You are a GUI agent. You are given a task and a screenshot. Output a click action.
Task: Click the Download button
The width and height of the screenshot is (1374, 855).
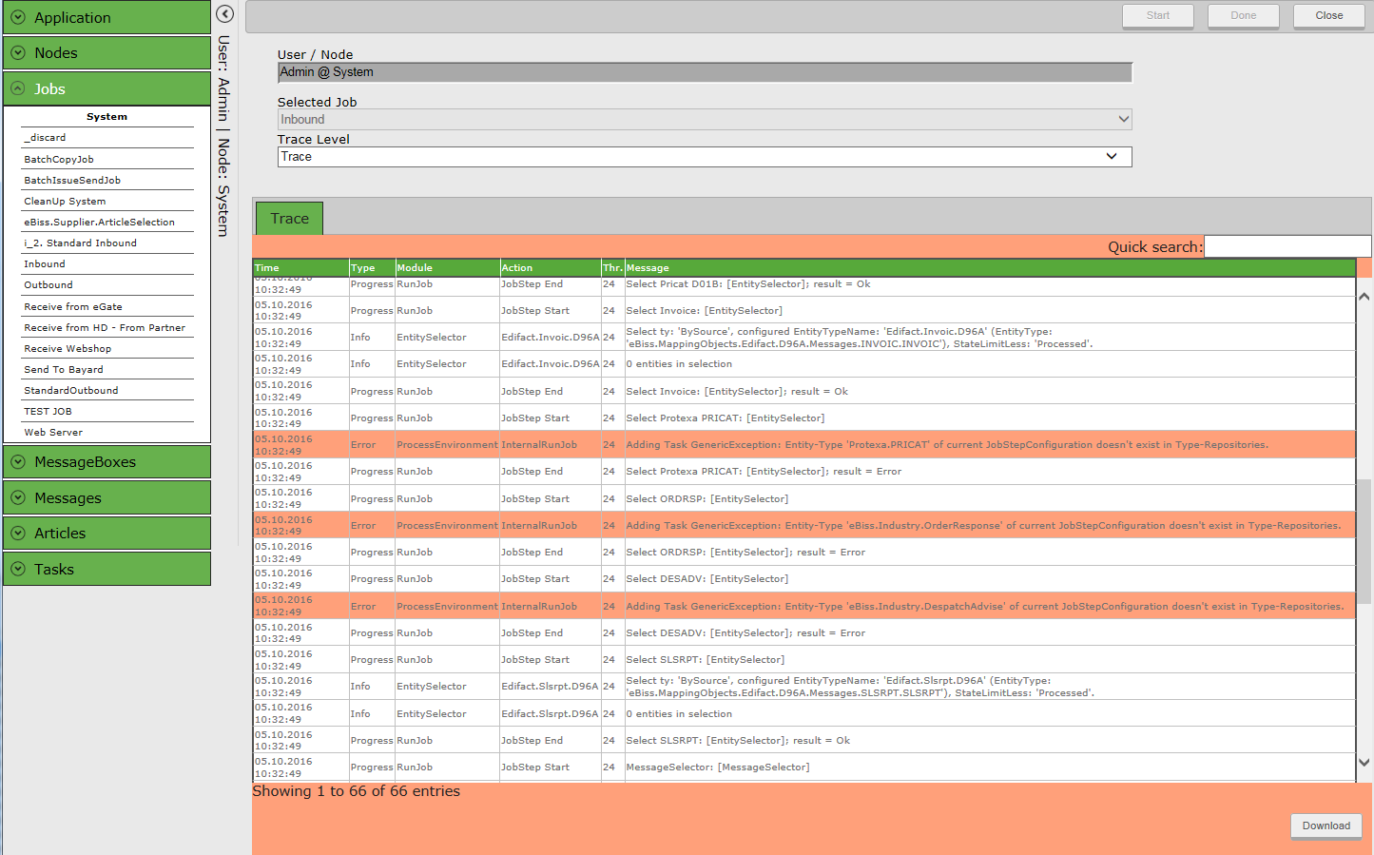point(1326,826)
